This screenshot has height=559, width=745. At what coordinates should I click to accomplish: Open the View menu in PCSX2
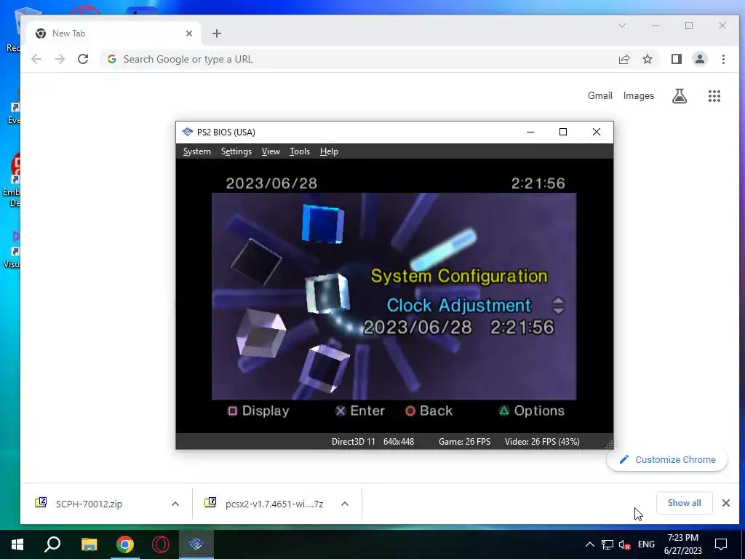pos(271,151)
